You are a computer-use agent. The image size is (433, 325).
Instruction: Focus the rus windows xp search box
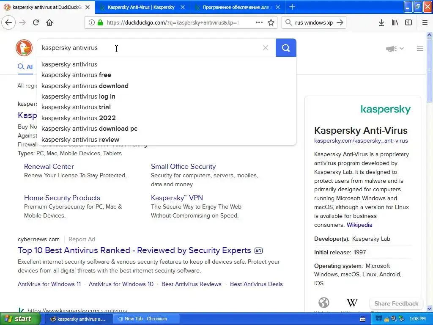click(x=314, y=22)
